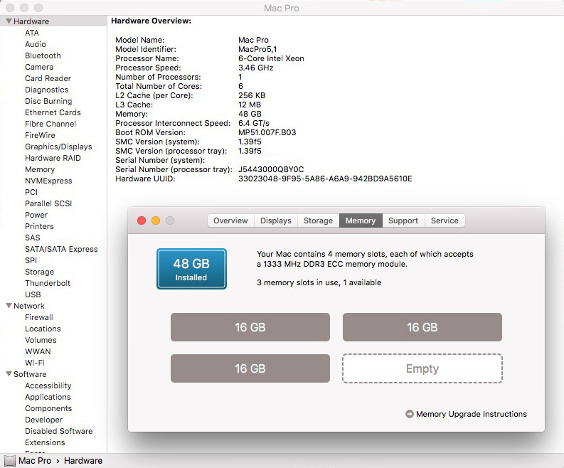This screenshot has height=468, width=564.
Task: Select SAS in the sidebar
Action: pos(33,238)
